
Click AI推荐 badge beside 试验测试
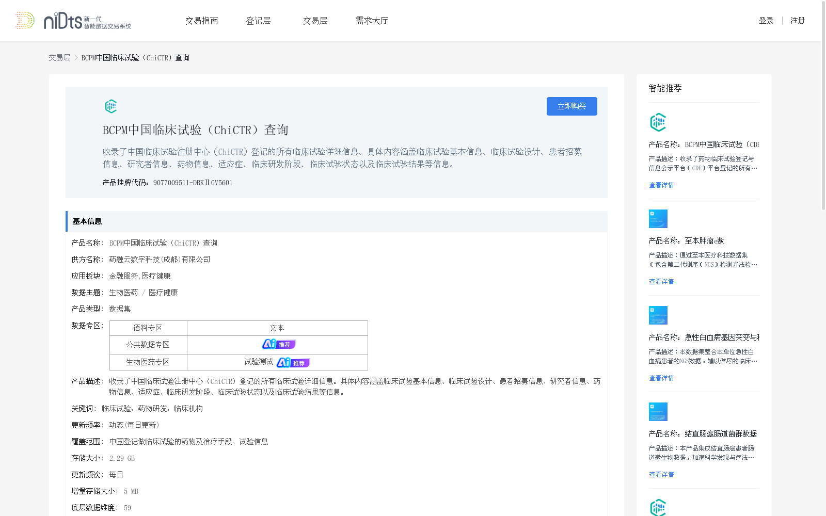[x=293, y=363]
